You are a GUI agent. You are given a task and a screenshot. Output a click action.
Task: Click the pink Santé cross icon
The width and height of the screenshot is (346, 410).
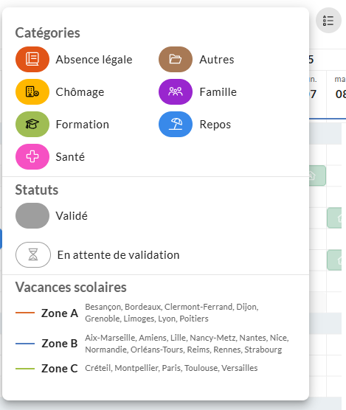click(x=32, y=156)
